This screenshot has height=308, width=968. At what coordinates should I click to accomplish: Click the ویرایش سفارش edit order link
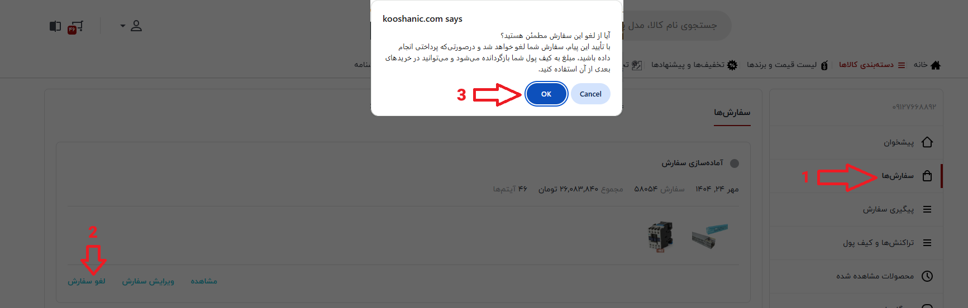[148, 281]
